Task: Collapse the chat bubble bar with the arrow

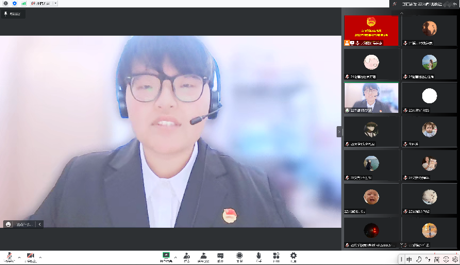Action: pyautogui.click(x=39, y=224)
